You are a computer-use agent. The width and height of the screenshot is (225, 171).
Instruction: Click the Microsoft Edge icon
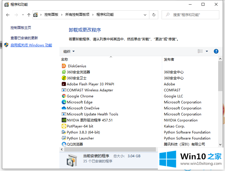click(x=64, y=102)
